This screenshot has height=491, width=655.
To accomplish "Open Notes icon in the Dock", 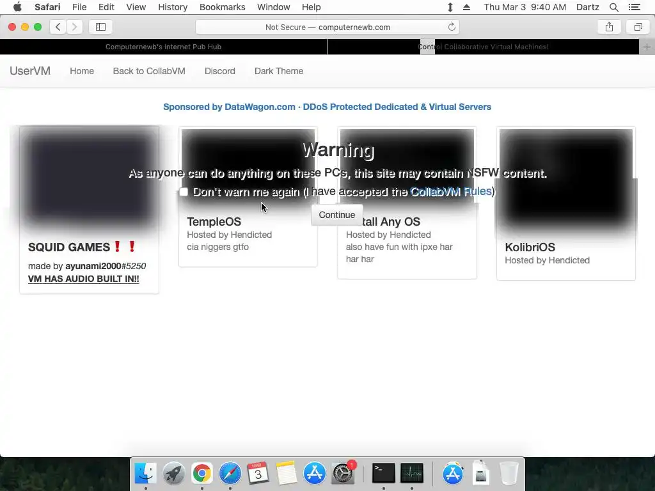I will point(286,473).
